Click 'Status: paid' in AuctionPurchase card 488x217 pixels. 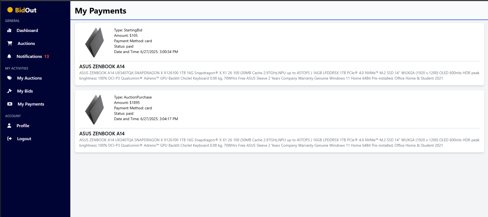pyautogui.click(x=124, y=113)
